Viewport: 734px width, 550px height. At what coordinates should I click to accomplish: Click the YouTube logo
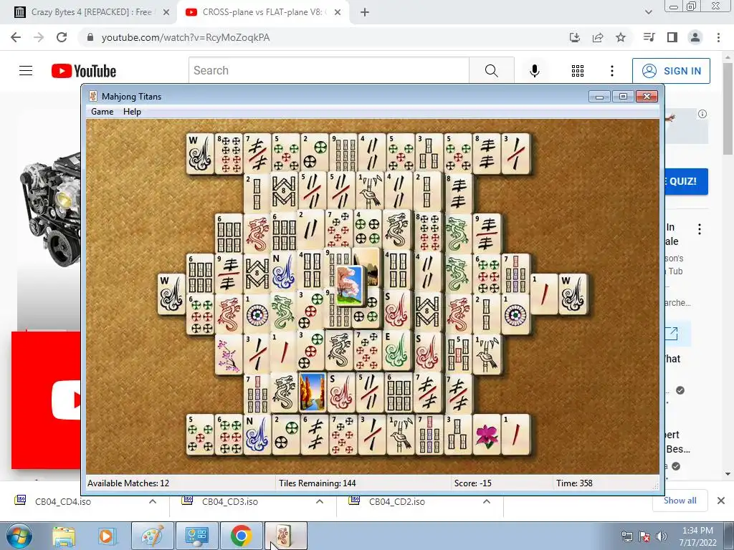pos(84,71)
